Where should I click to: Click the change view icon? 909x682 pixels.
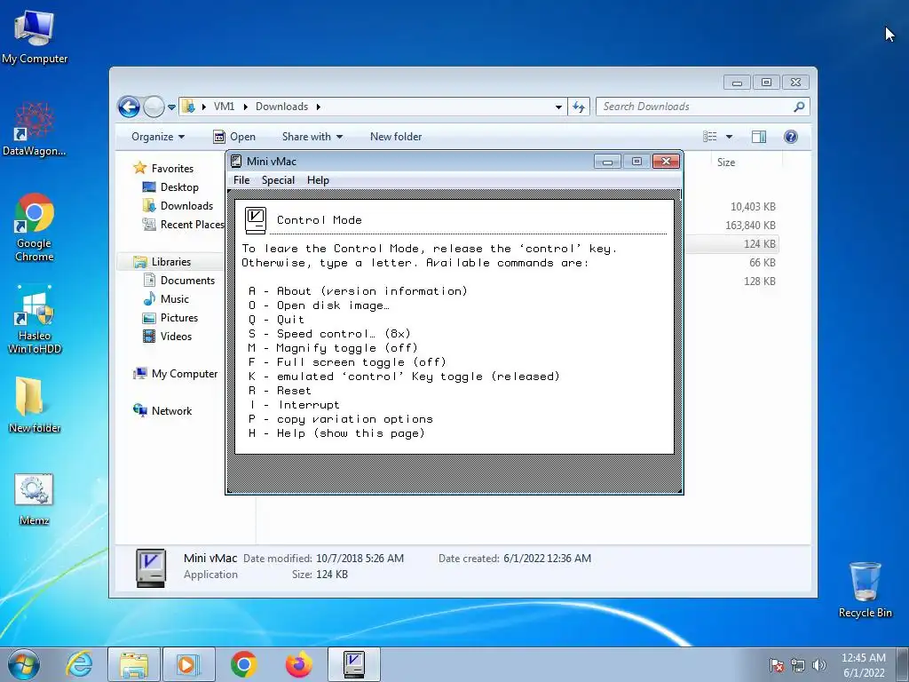click(709, 137)
